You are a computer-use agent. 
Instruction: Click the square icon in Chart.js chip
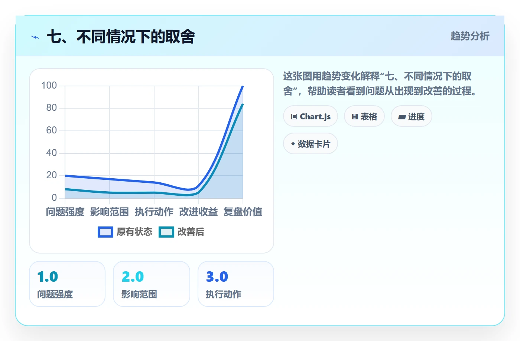point(294,117)
